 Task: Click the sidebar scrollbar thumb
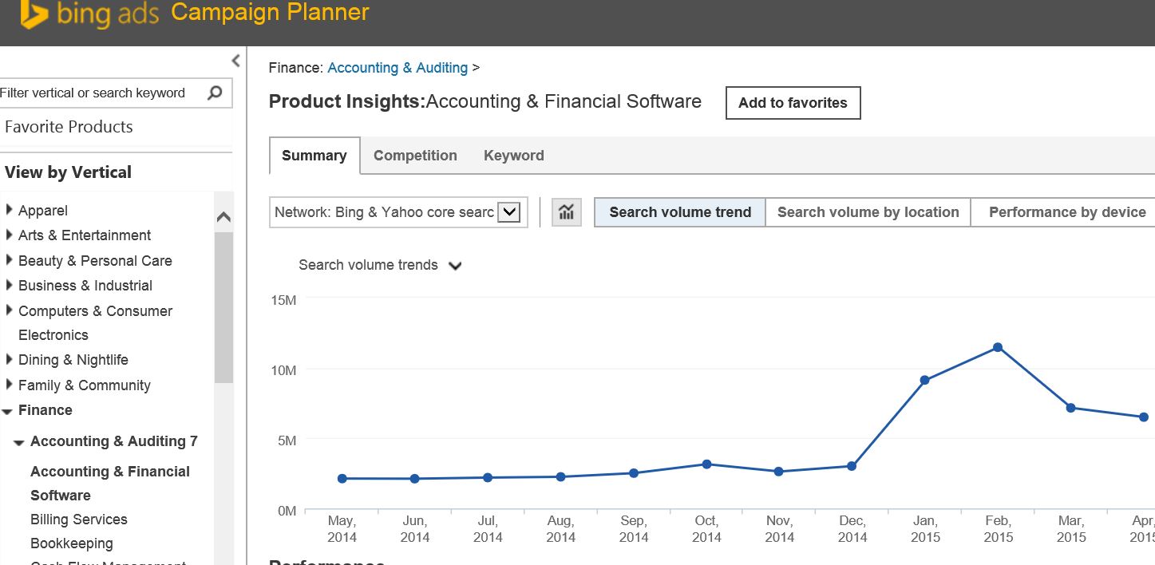(223, 307)
